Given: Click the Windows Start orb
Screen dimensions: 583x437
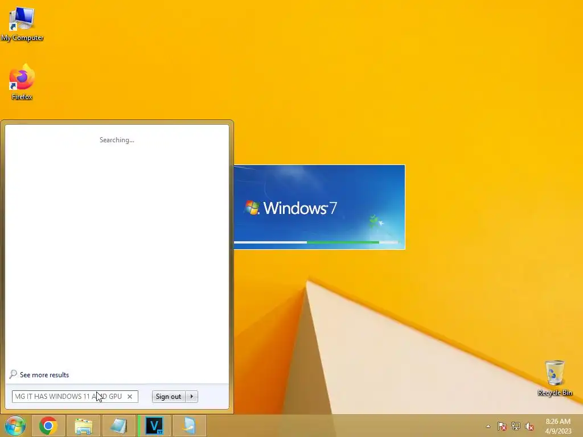Looking at the screenshot, I should click(x=15, y=426).
